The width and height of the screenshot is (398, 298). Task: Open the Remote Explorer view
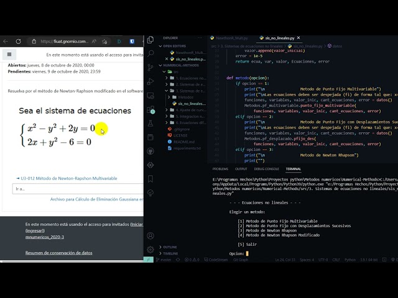(150, 96)
